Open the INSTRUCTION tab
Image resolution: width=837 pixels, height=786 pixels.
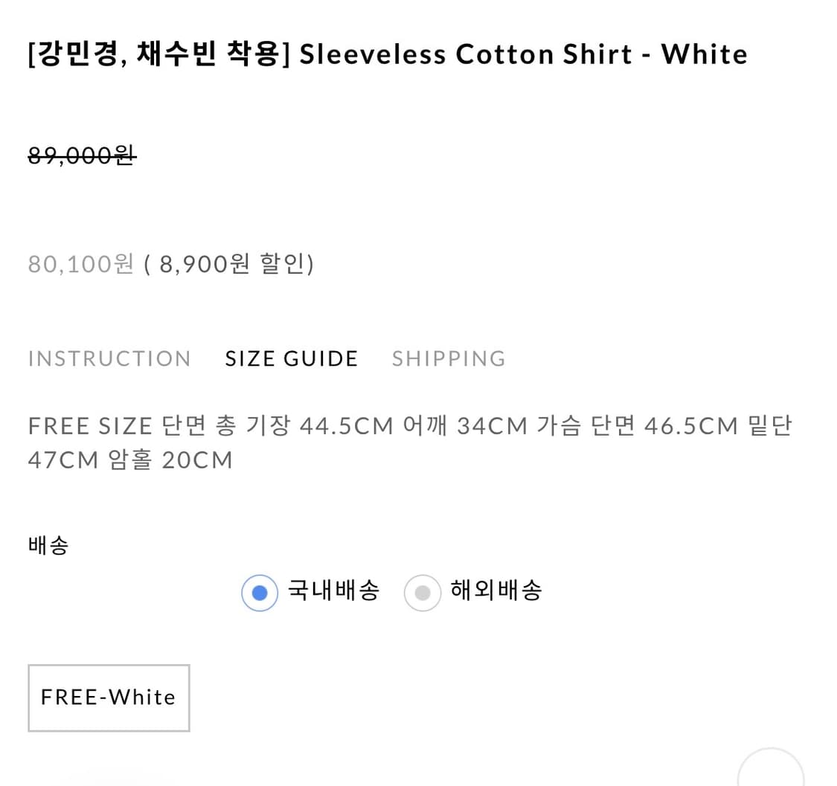coord(109,358)
